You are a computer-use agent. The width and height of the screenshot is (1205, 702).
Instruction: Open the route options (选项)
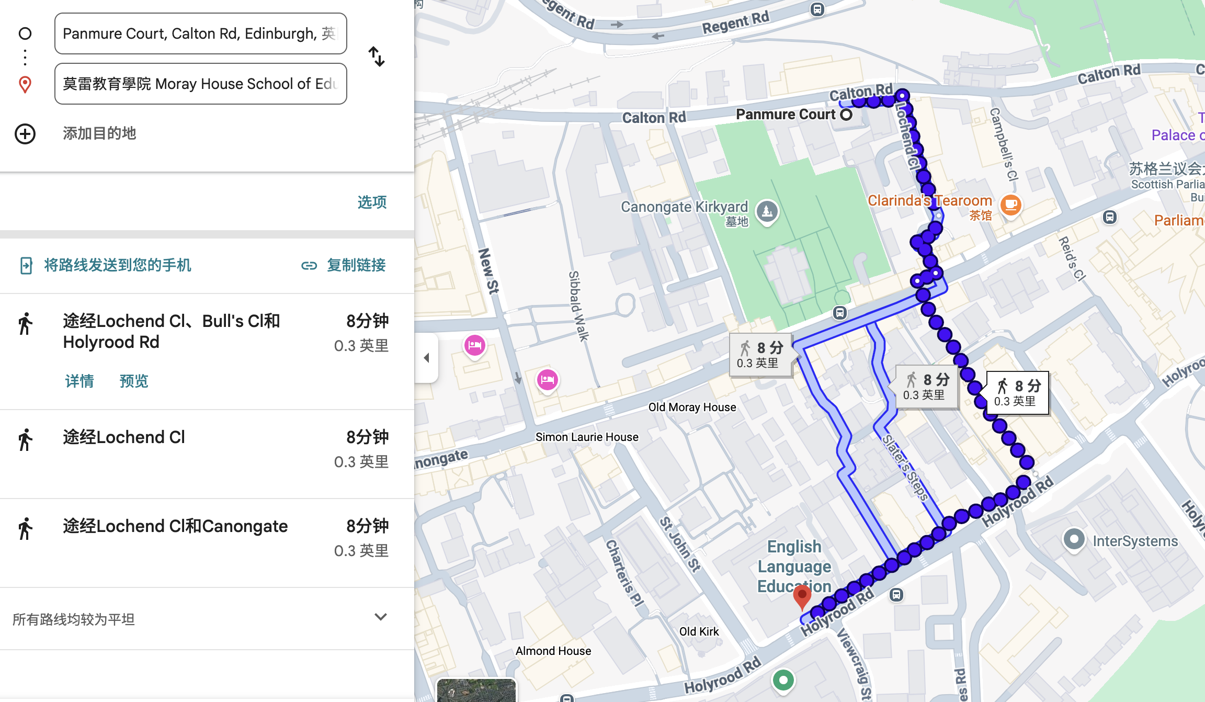pyautogui.click(x=372, y=202)
